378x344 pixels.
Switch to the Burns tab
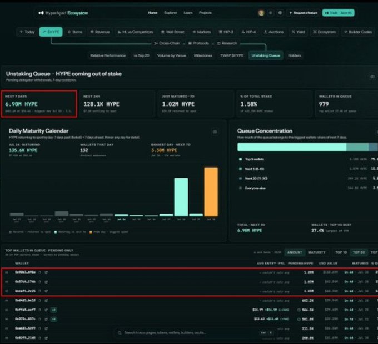click(x=75, y=32)
